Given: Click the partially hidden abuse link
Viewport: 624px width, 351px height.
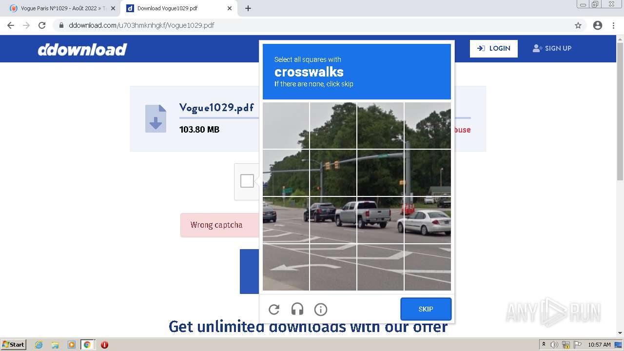Looking at the screenshot, I should [463, 130].
